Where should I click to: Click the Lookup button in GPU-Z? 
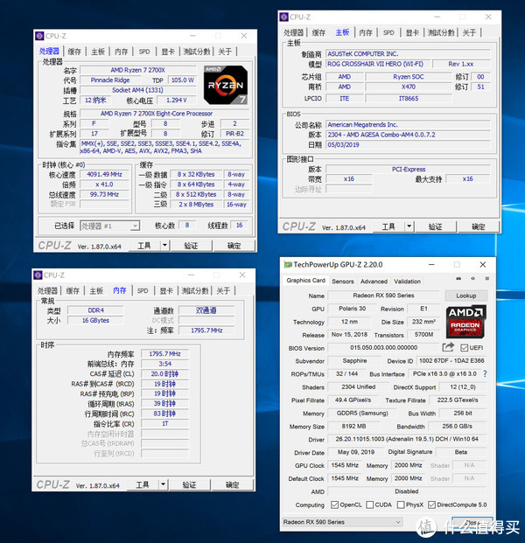tap(466, 296)
